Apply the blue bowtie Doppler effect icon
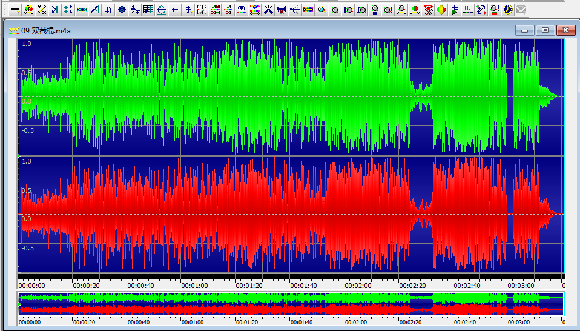 (x=82, y=10)
